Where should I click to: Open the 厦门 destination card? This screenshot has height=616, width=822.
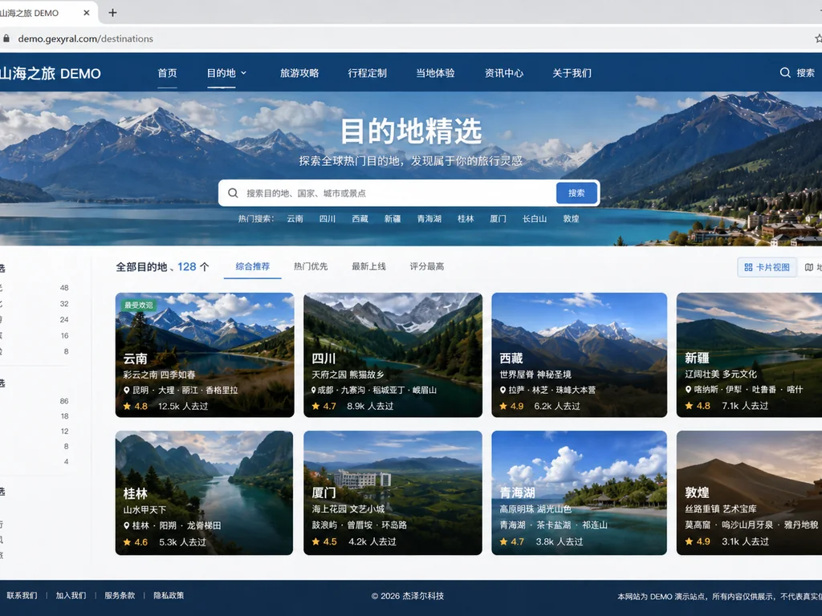pyautogui.click(x=393, y=493)
